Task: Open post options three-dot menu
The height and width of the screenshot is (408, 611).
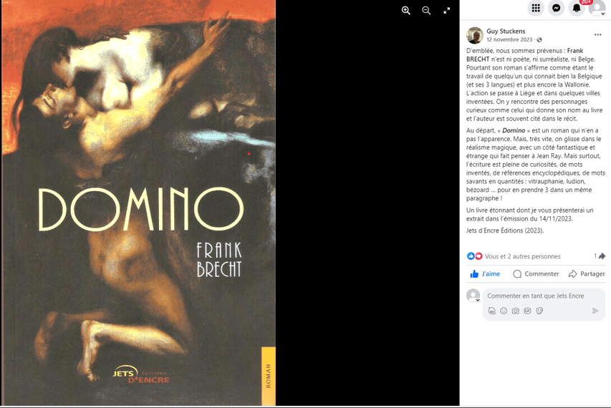Action: (598, 34)
